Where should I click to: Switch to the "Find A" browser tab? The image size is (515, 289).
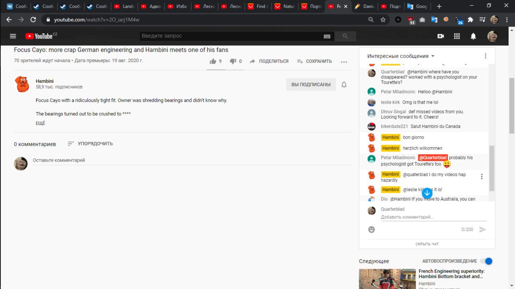click(x=258, y=6)
